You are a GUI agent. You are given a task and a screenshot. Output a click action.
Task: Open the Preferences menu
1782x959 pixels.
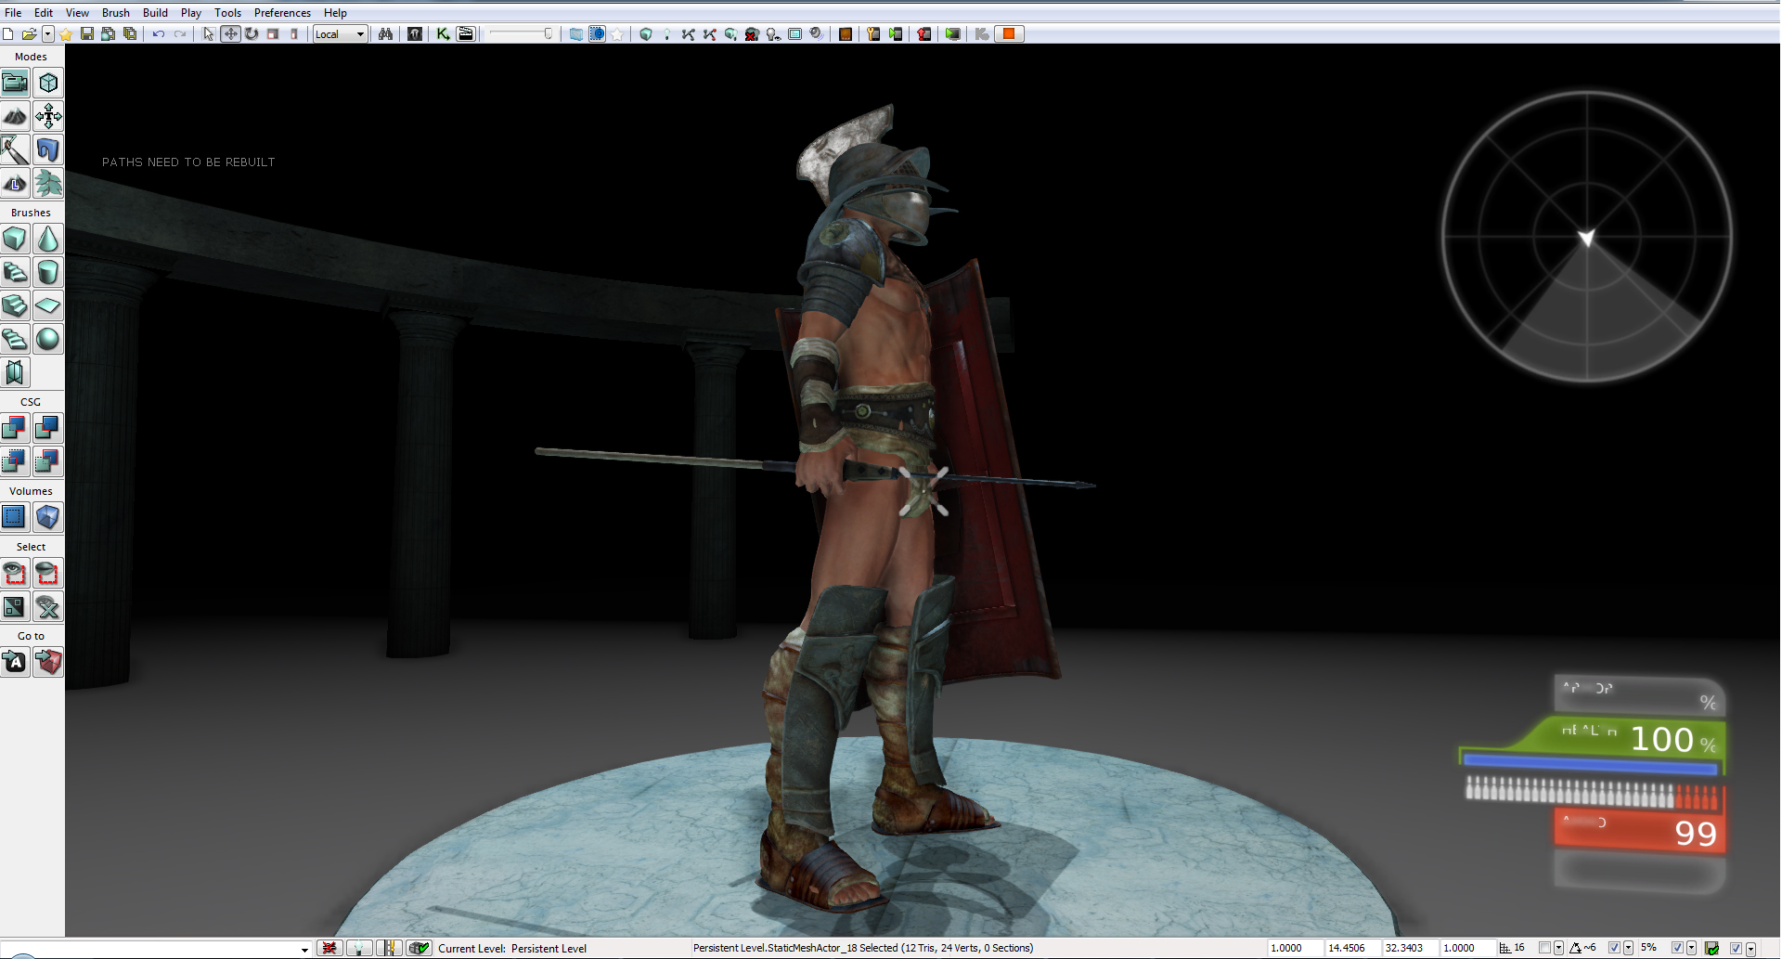[x=282, y=13]
